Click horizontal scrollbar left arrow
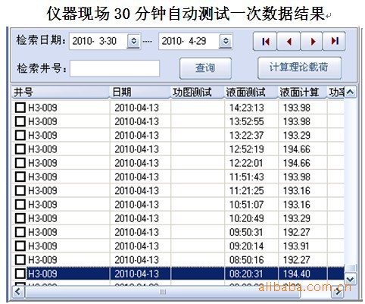This screenshot has height=304, width=365. click(18, 292)
